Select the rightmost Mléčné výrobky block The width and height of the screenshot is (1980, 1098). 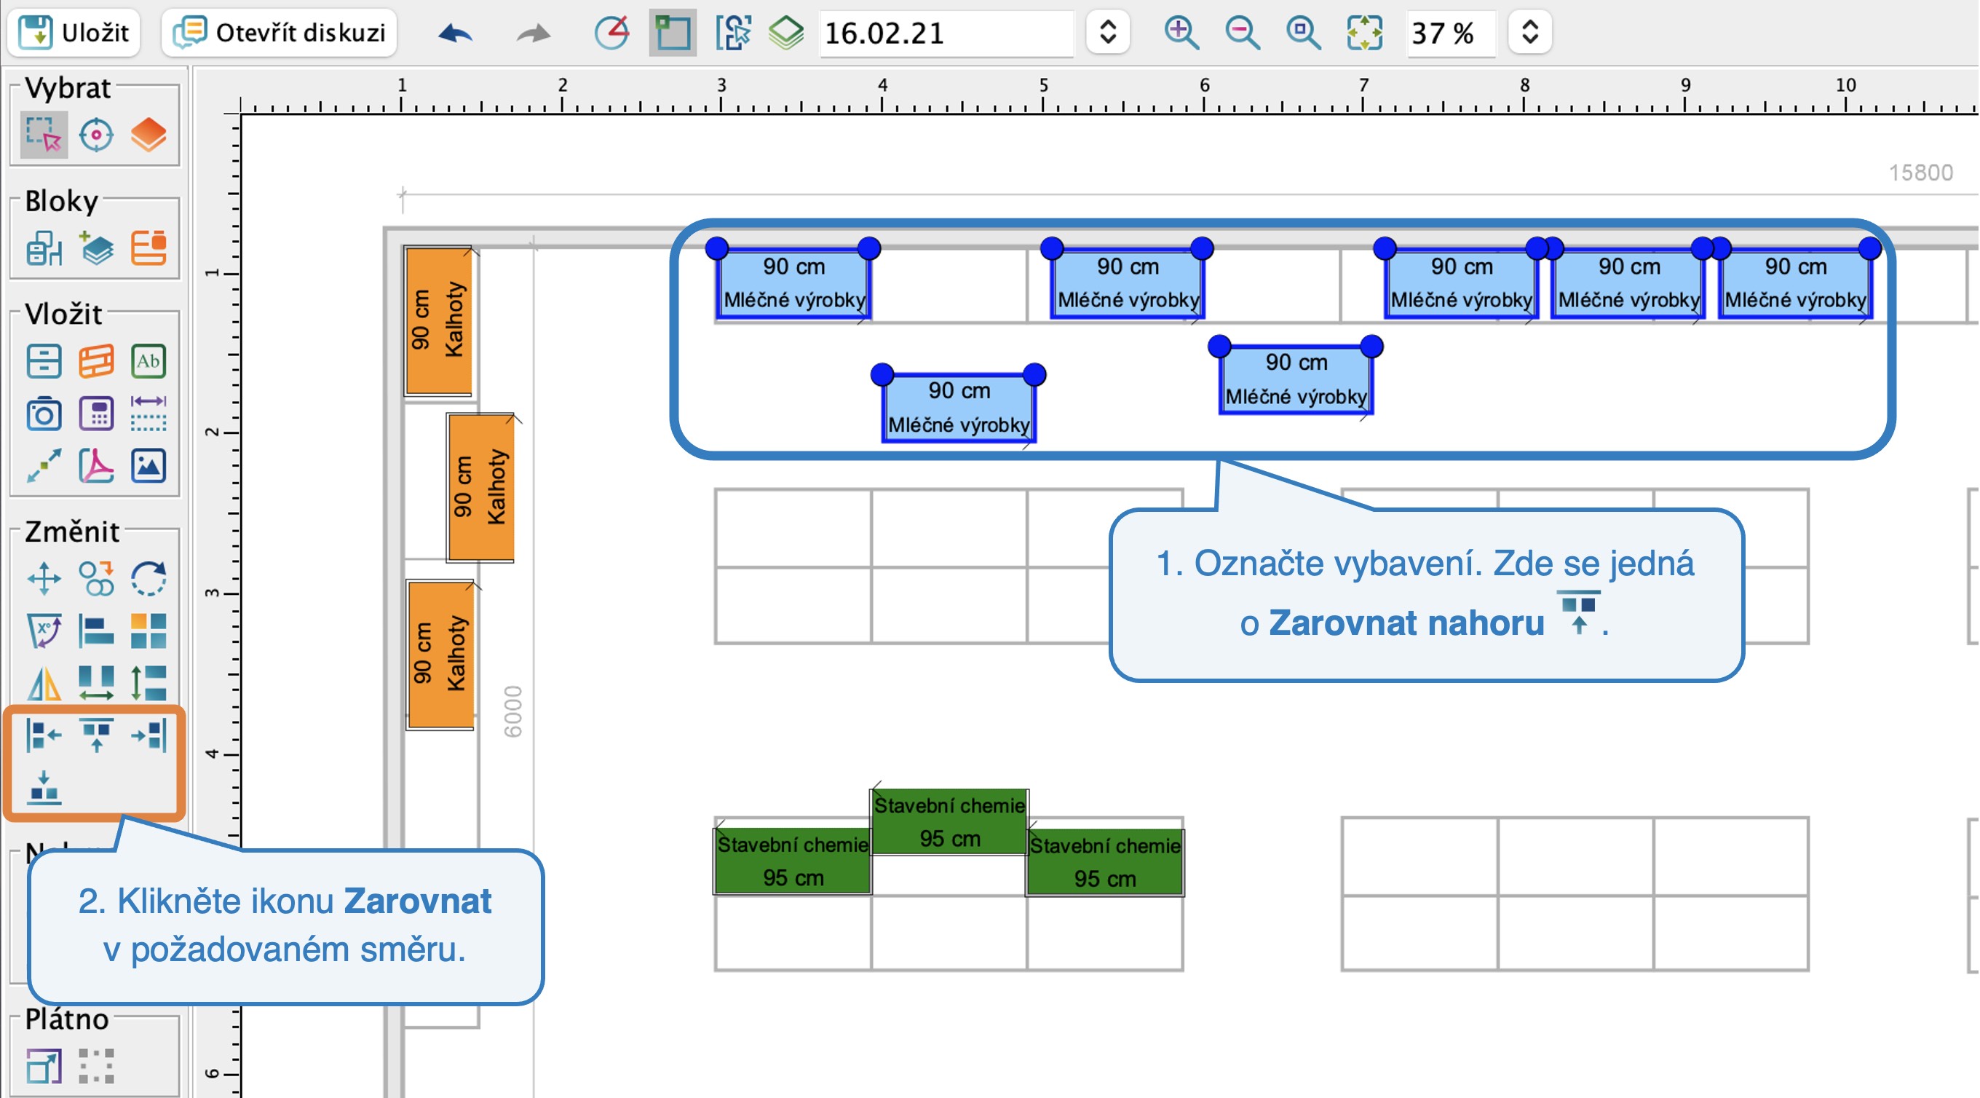[x=1796, y=283]
